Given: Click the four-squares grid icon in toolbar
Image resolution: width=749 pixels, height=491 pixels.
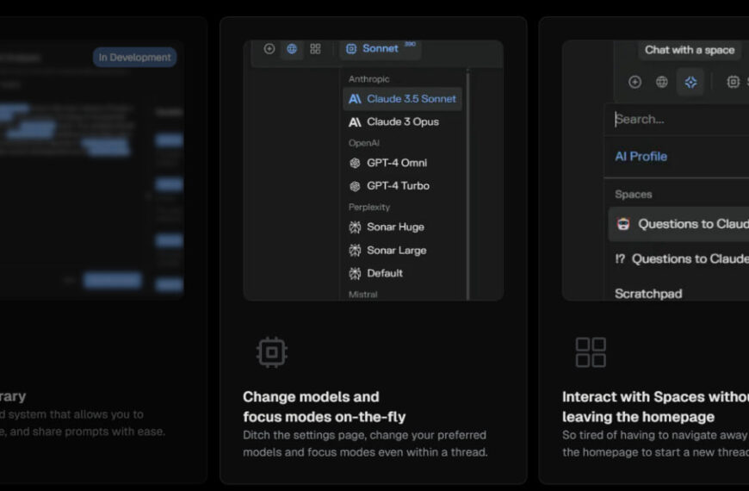Looking at the screenshot, I should (x=315, y=49).
